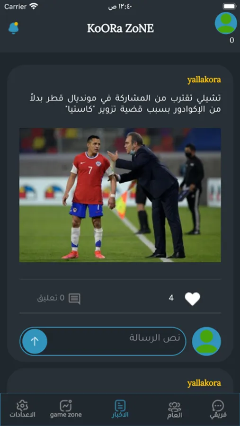
Task: Open the notifications bell icon
Action: 13,28
